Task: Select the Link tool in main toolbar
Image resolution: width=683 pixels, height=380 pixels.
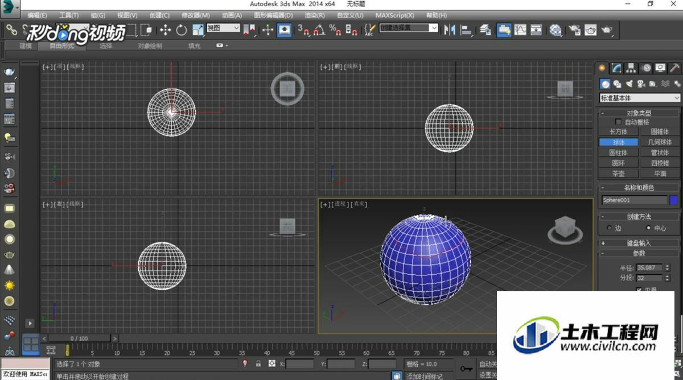Action: click(x=11, y=30)
